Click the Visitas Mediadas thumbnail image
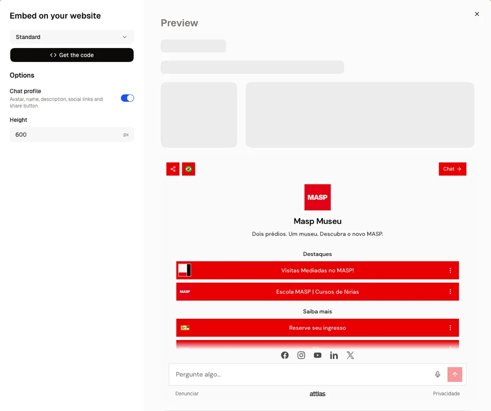 point(185,270)
